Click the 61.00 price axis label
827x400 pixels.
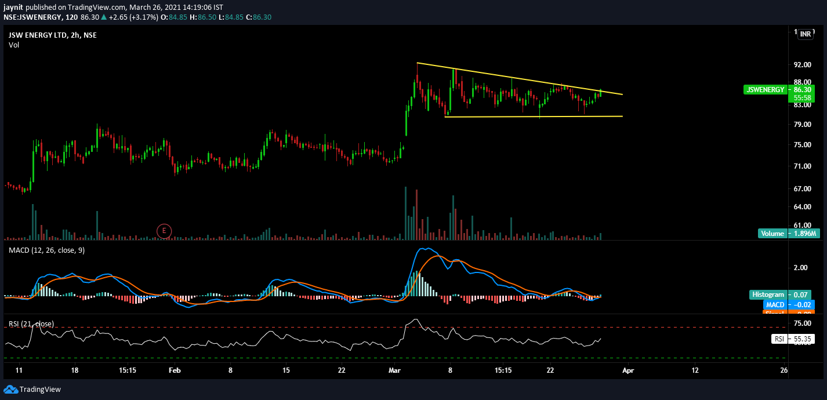click(x=802, y=226)
